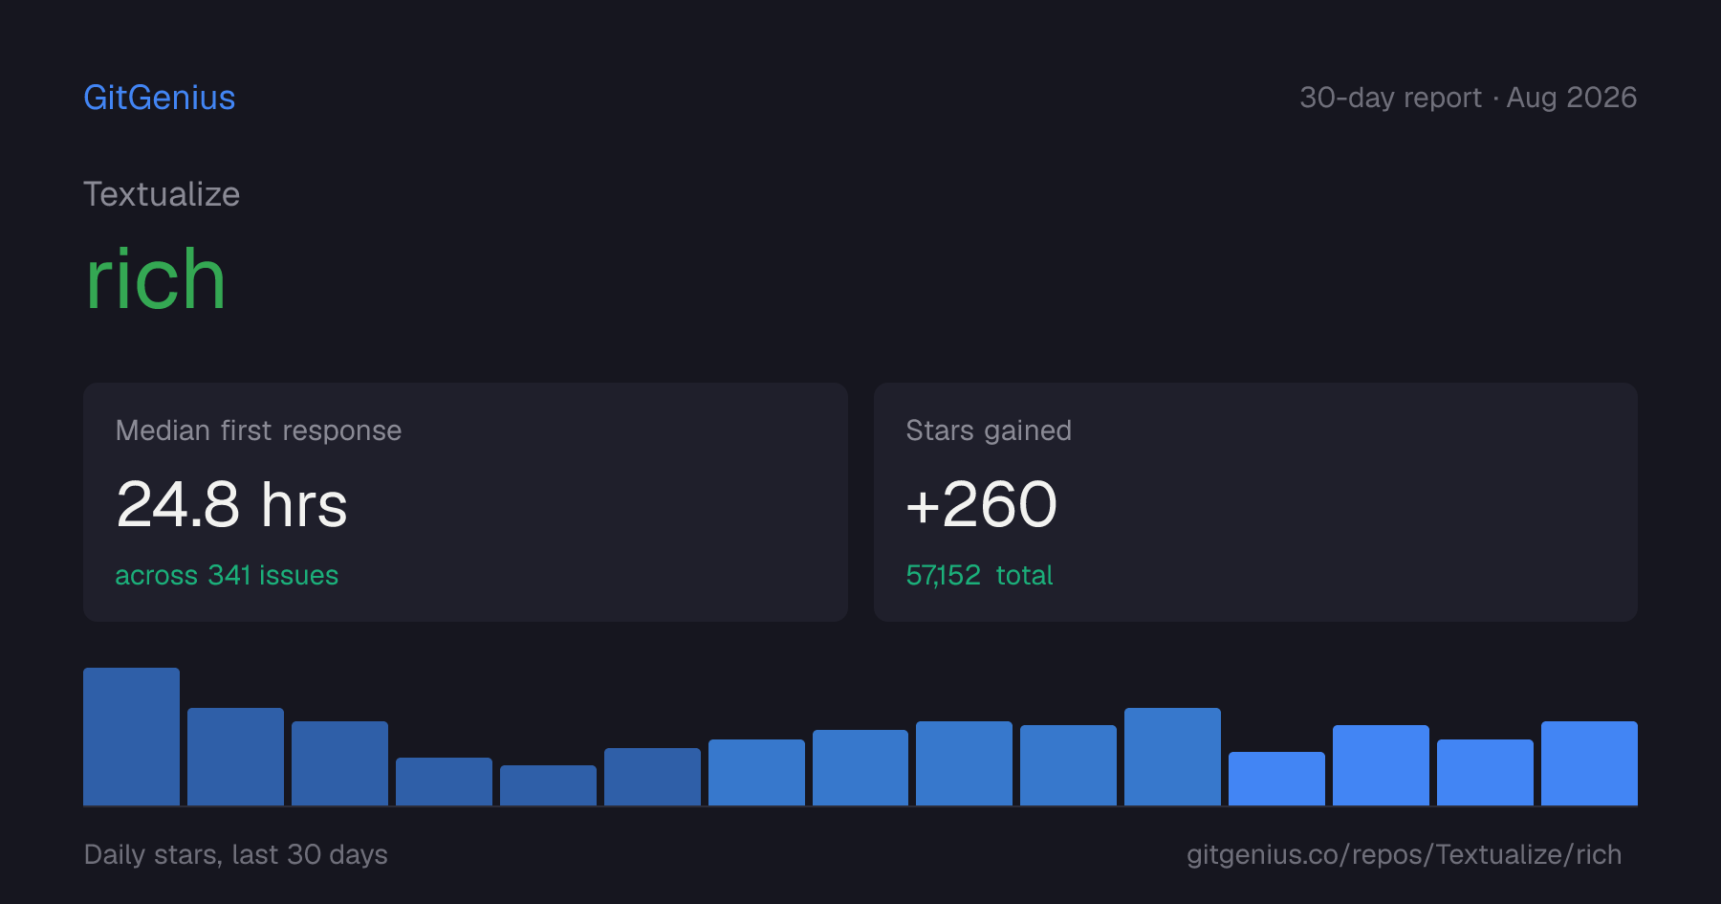Select the "30-day report · Aug 2026" label
This screenshot has width=1721, height=904.
[1468, 98]
